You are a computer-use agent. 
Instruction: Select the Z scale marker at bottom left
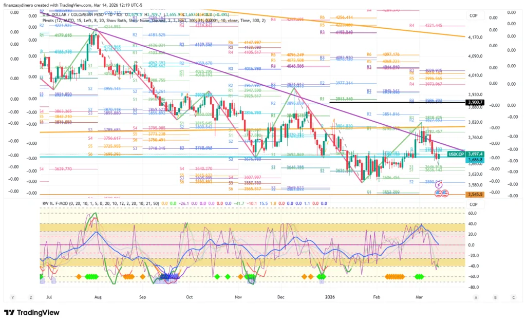[30, 297]
